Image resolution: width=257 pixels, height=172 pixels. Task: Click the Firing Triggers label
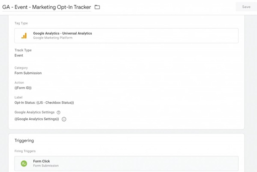24,150
